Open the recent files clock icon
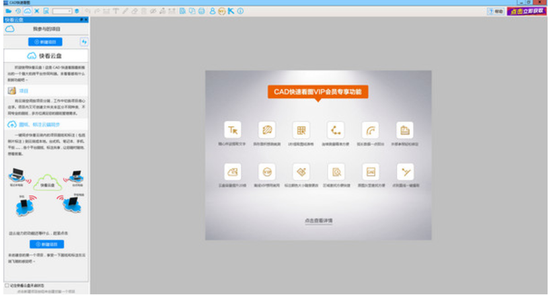The width and height of the screenshot is (557, 295). pyautogui.click(x=17, y=11)
